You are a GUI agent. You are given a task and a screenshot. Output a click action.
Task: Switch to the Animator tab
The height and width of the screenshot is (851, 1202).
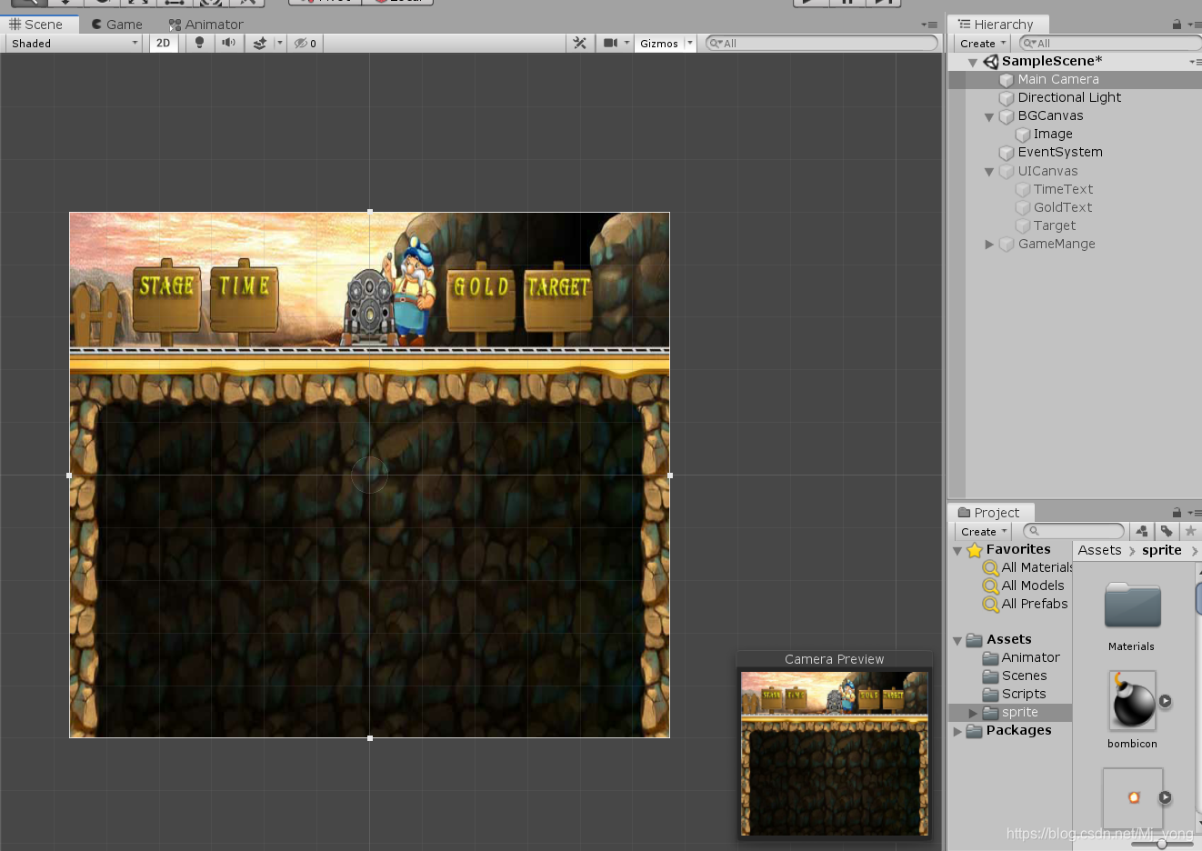click(206, 25)
